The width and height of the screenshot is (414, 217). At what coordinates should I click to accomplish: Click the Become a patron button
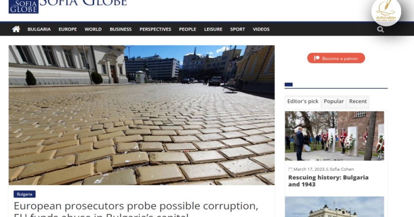[x=336, y=58]
